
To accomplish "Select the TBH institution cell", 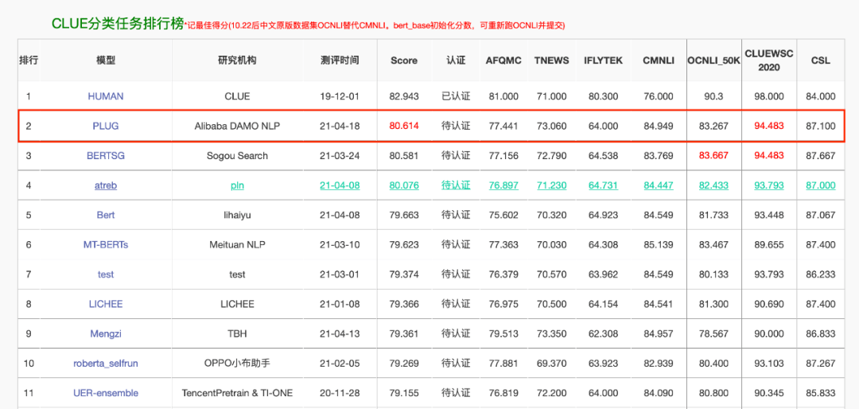I will point(237,333).
